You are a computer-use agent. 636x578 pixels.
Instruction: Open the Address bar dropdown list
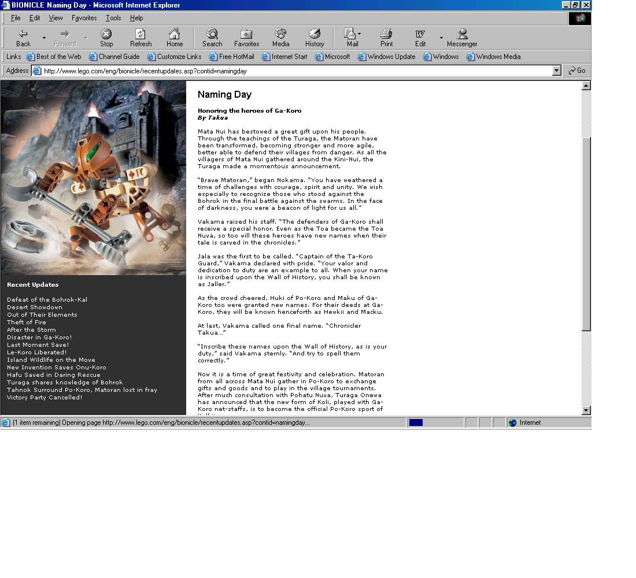tap(557, 71)
